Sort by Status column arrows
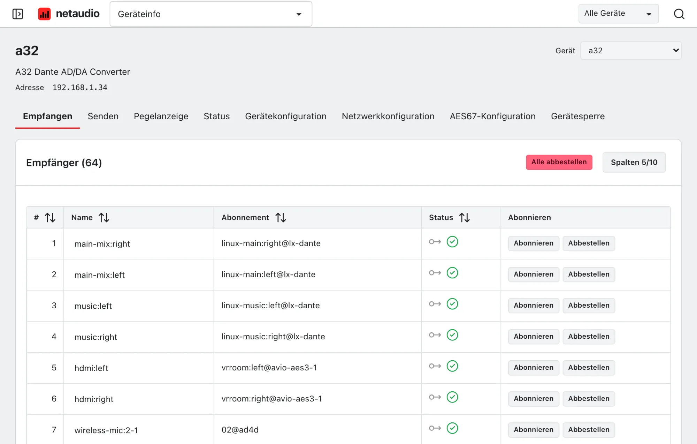The height and width of the screenshot is (444, 697). 465,218
